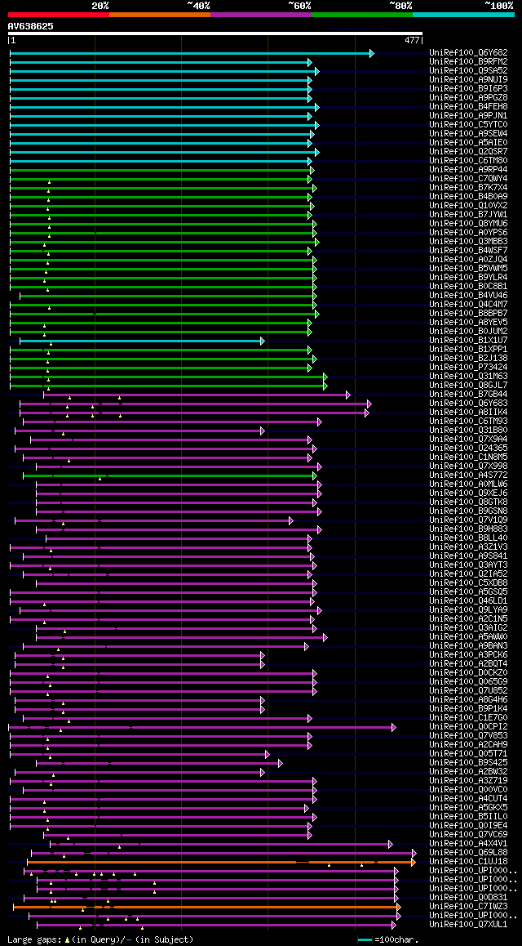Click the query name AV638625

(30, 26)
